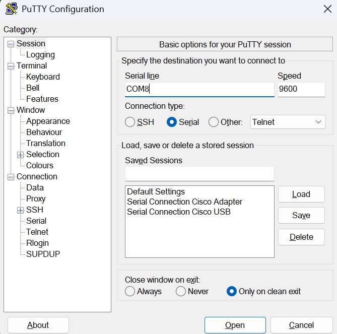The image size is (337, 334).
Task: Expand the Selection subcategory
Action: click(21, 155)
